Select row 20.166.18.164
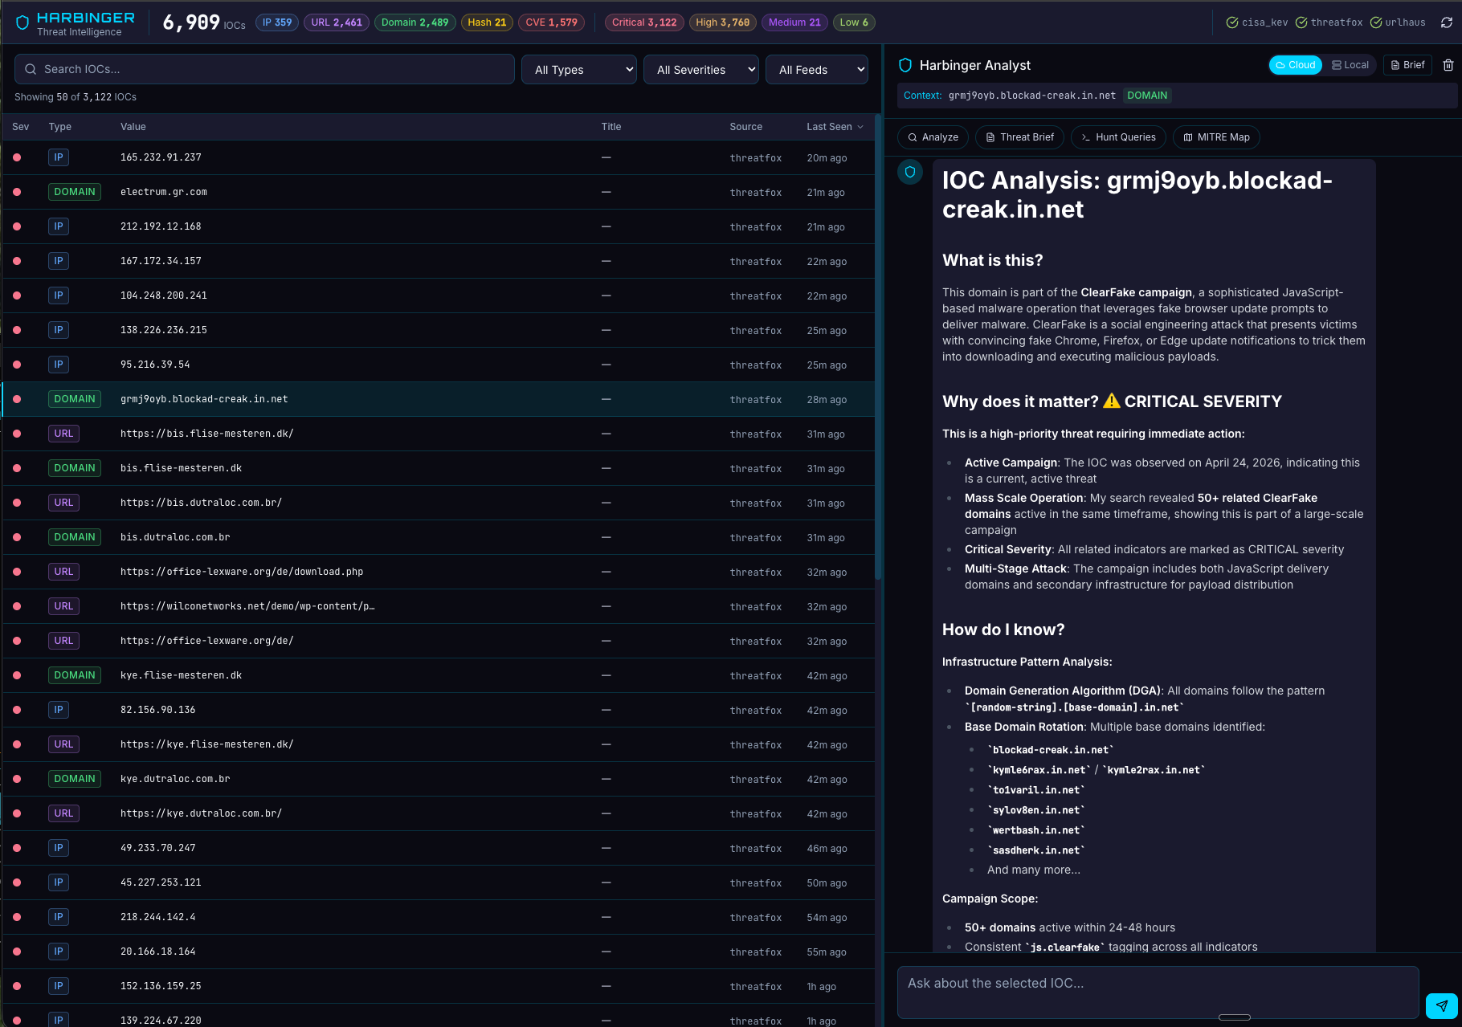This screenshot has width=1462, height=1027. 439,952
